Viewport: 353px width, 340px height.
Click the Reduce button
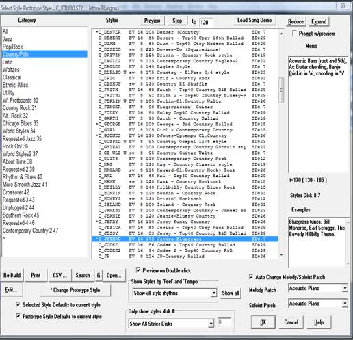point(296,22)
